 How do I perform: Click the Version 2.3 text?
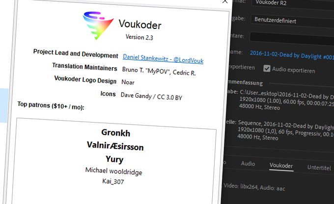(x=139, y=37)
